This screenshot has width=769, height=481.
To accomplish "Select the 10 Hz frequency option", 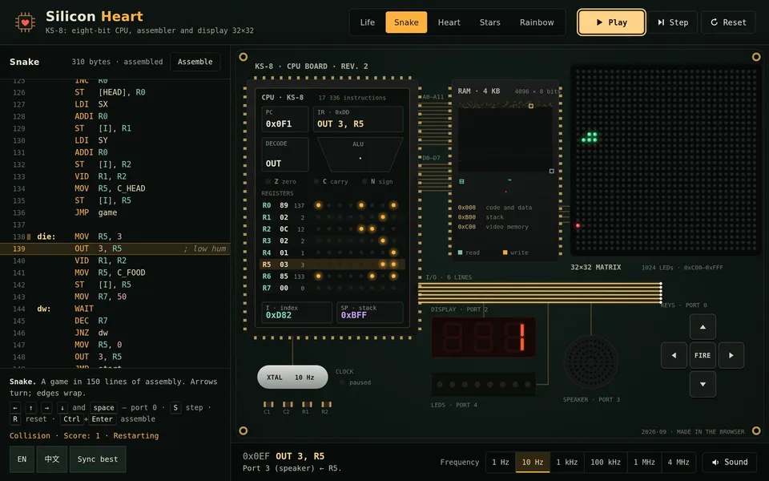I will pos(532,462).
